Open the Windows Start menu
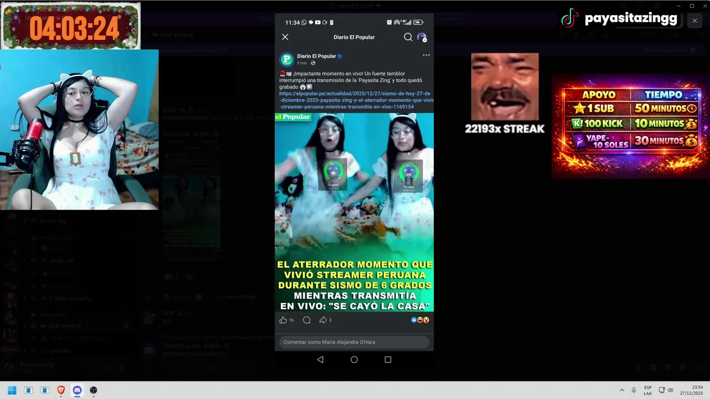Viewport: 710px width, 399px height. 12,390
